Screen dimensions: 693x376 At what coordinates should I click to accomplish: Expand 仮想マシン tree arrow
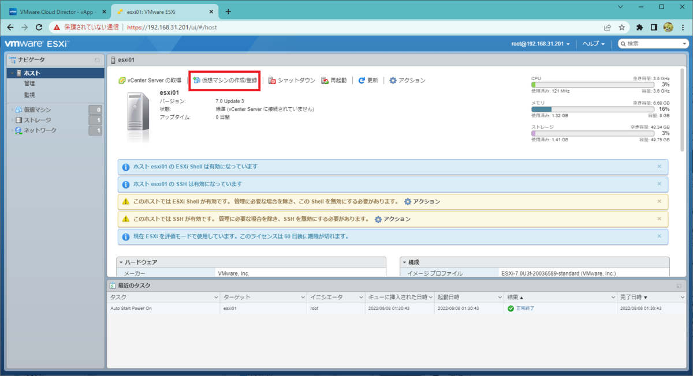12,110
